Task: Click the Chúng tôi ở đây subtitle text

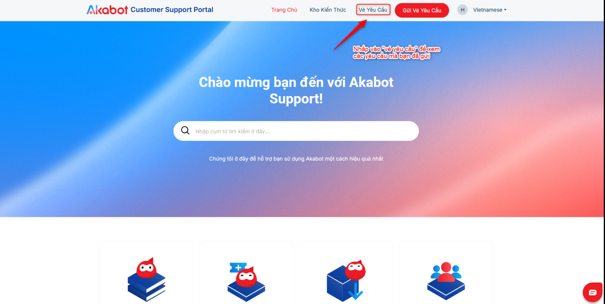Action: pyautogui.click(x=296, y=159)
